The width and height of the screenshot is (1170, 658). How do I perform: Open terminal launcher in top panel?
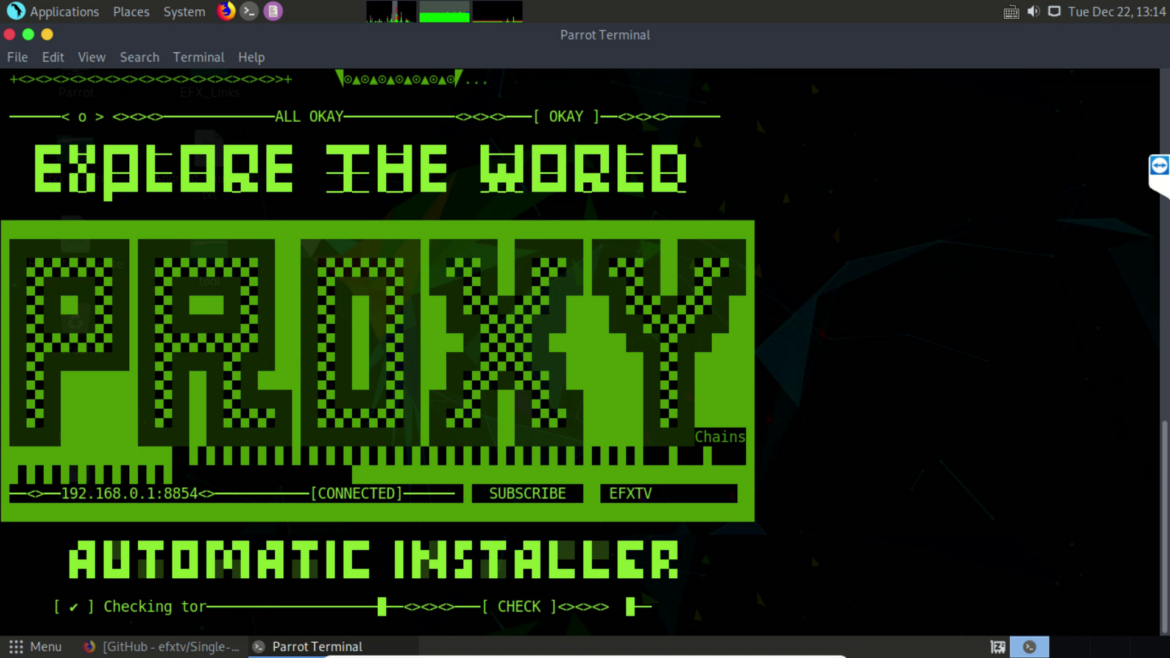pyautogui.click(x=249, y=11)
